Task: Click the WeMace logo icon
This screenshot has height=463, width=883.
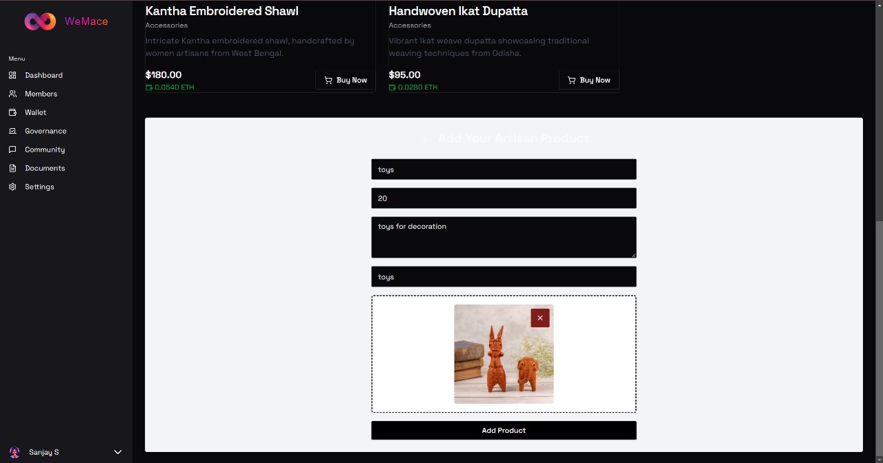Action: point(39,21)
